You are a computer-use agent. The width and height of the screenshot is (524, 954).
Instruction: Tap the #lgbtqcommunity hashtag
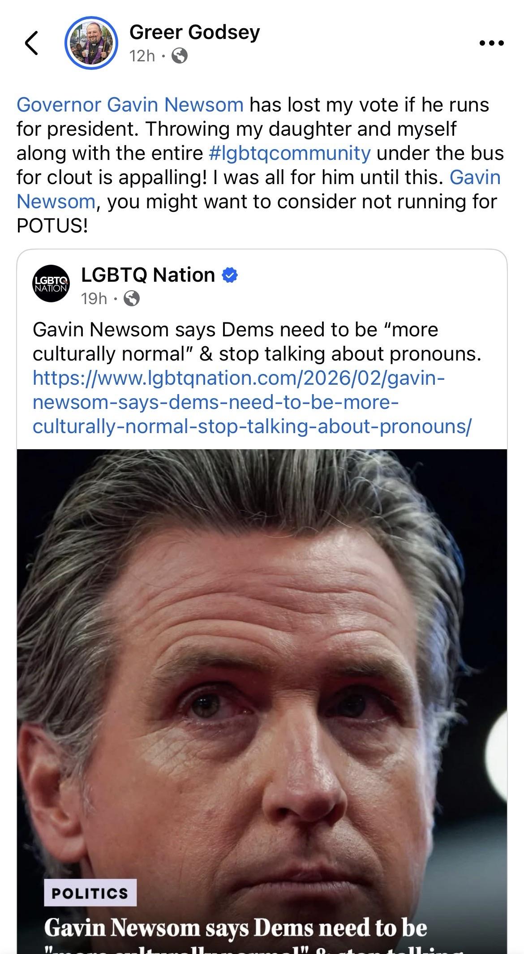[x=290, y=153]
